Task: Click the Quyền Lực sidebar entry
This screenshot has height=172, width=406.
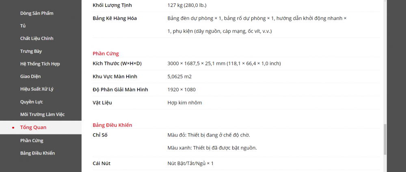Action: (31, 102)
